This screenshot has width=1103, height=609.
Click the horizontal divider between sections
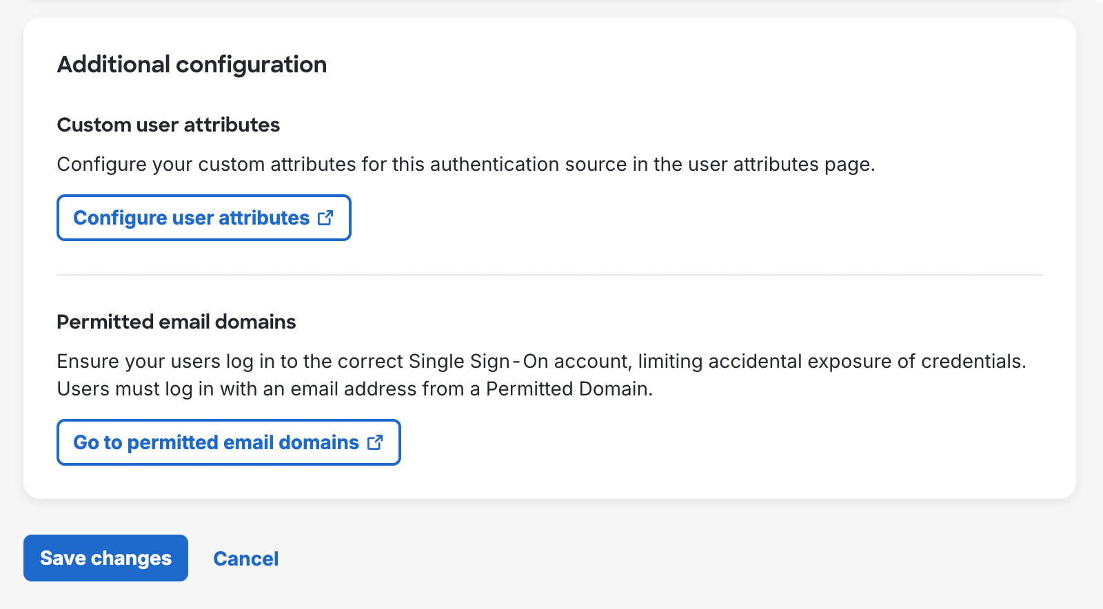click(549, 275)
